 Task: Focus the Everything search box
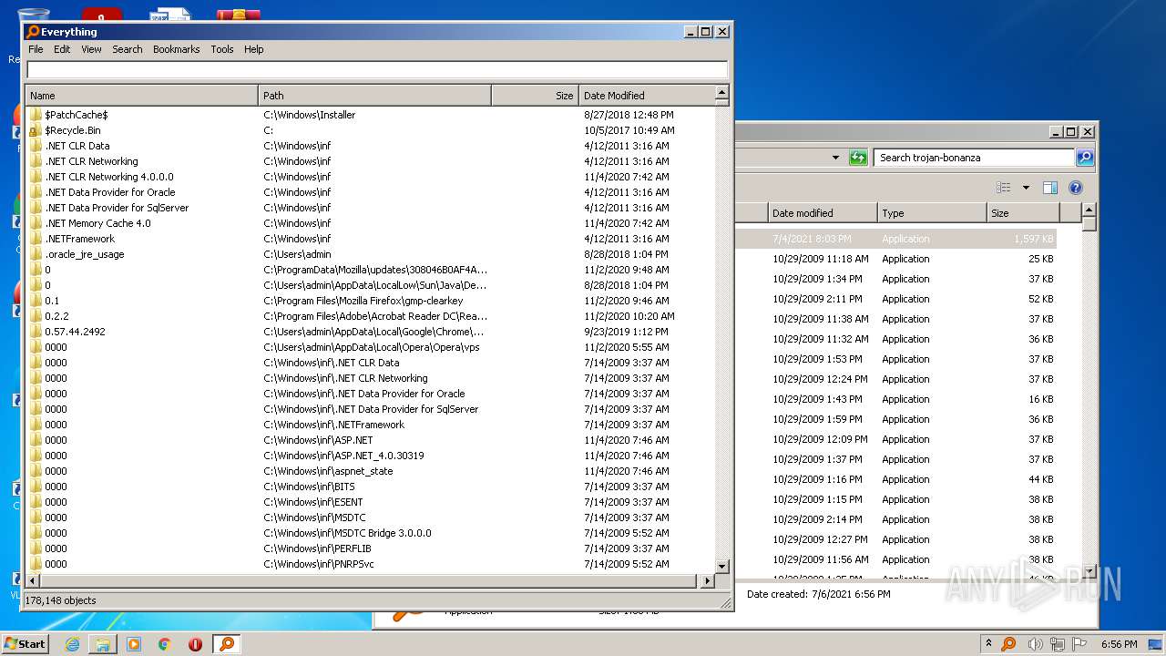(377, 70)
